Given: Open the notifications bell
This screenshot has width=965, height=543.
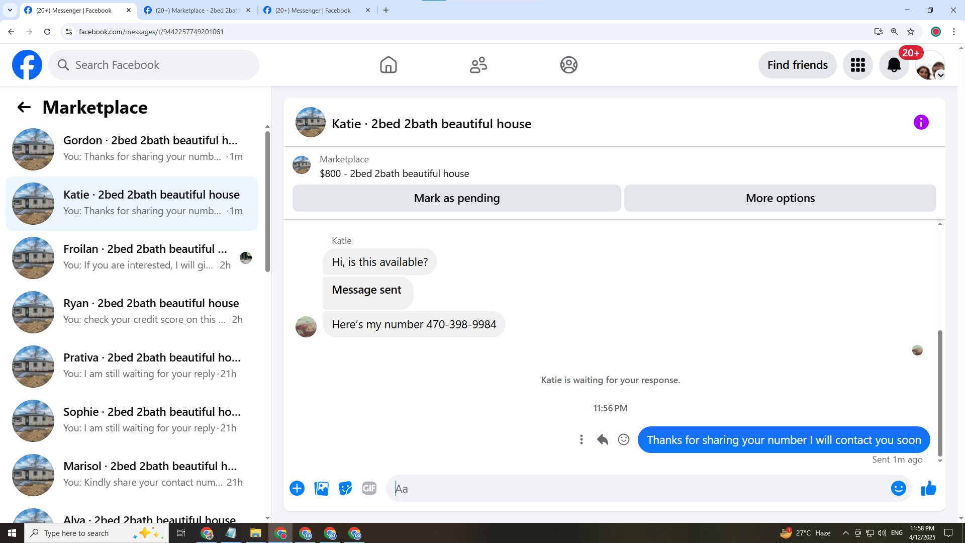Looking at the screenshot, I should (x=894, y=65).
